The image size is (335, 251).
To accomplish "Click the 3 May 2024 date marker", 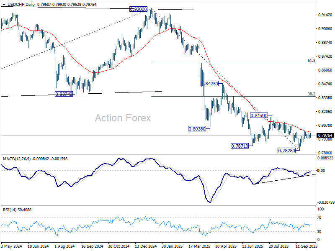I will [x=12, y=246].
